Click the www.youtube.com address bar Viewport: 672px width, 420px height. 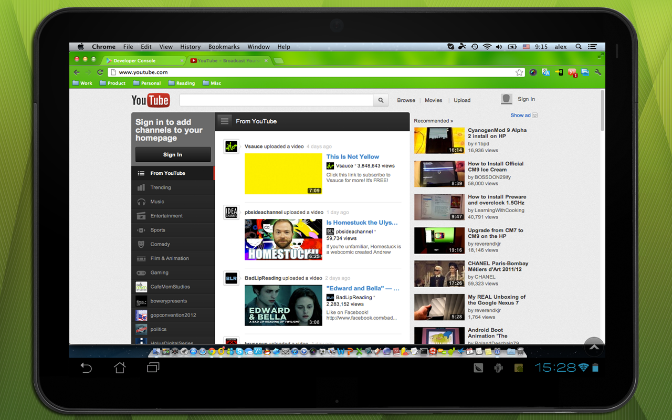pos(316,72)
